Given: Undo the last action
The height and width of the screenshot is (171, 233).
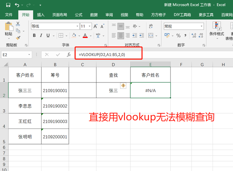Looking at the screenshot, I should pyautogui.click(x=17, y=5).
